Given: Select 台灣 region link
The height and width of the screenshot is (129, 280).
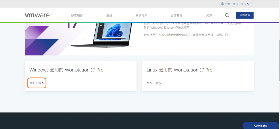Looking at the screenshot, I should (x=227, y=4).
